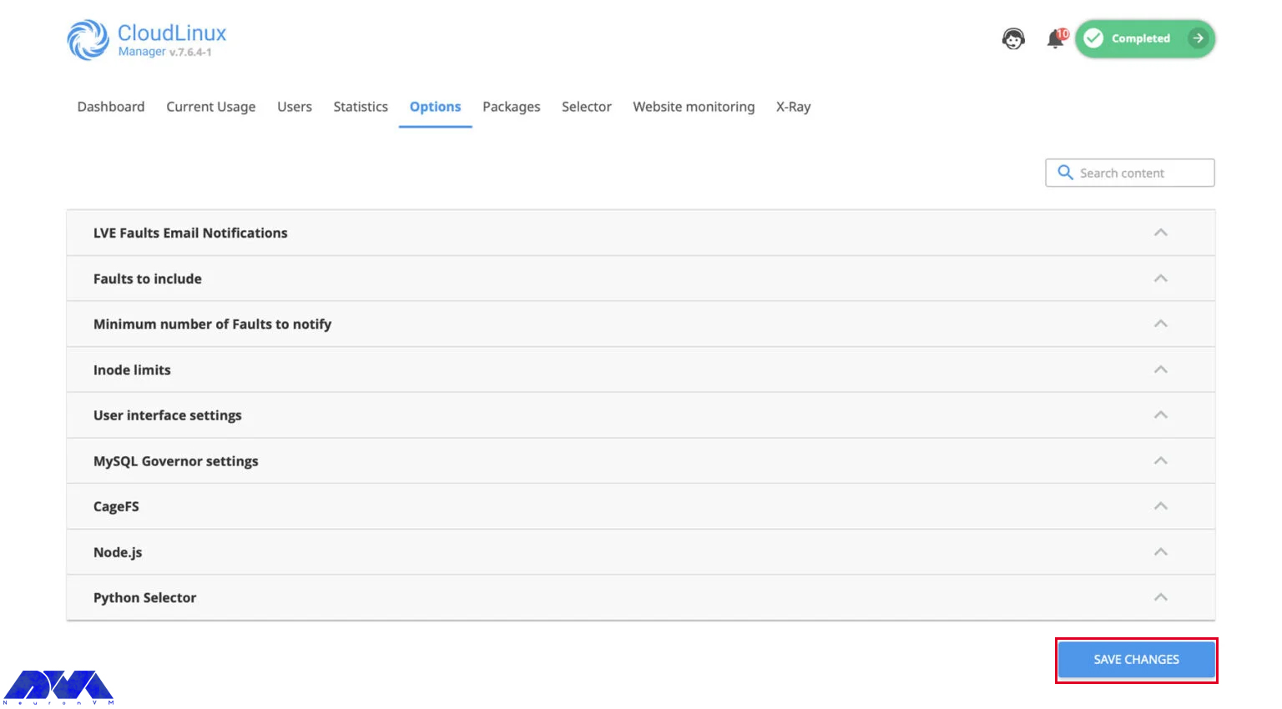Collapse the Python Selector section
The height and width of the screenshot is (709, 1282).
(1160, 597)
